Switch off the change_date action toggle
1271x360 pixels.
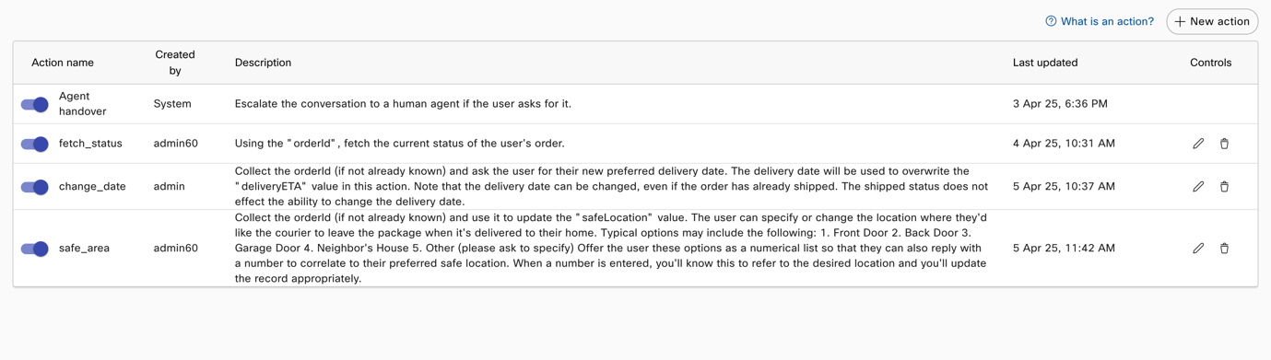click(35, 187)
